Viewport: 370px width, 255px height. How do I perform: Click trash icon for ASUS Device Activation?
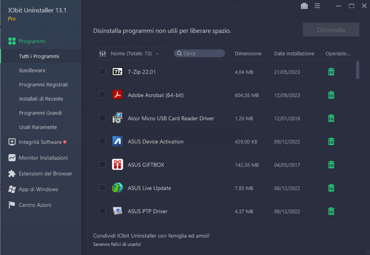331,142
